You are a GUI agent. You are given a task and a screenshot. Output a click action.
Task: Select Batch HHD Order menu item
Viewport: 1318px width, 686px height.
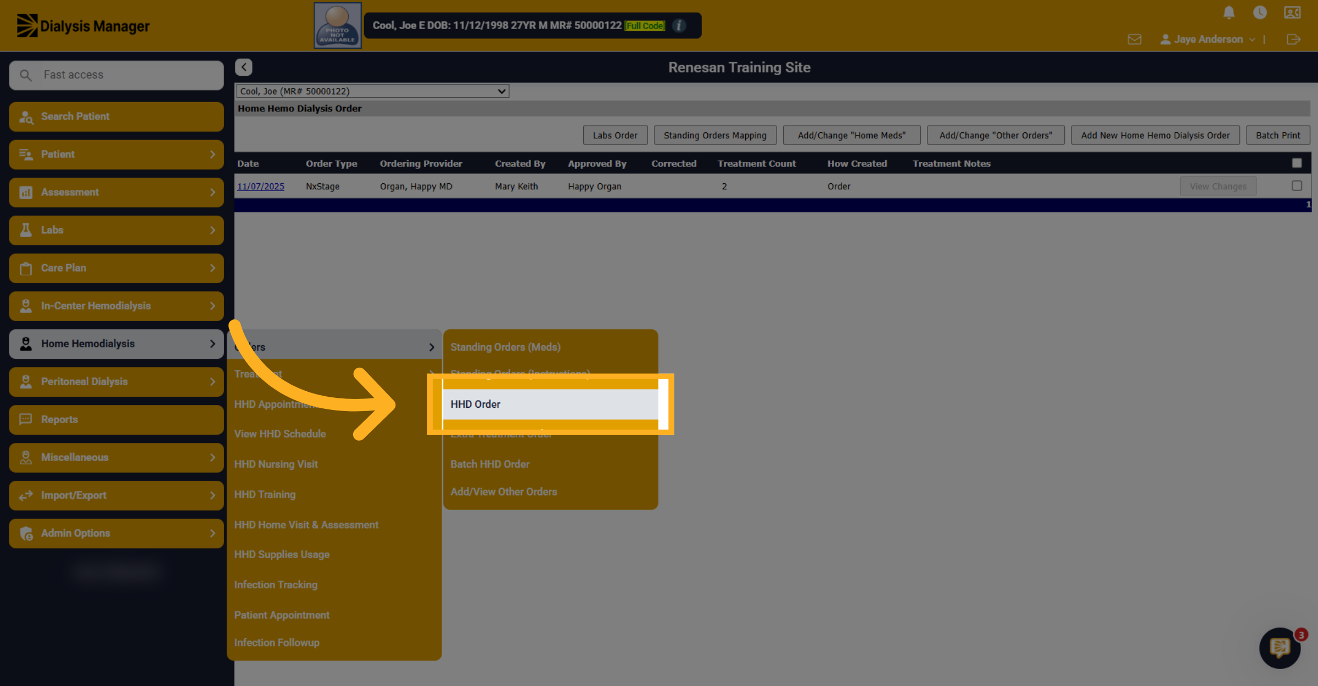click(551, 464)
